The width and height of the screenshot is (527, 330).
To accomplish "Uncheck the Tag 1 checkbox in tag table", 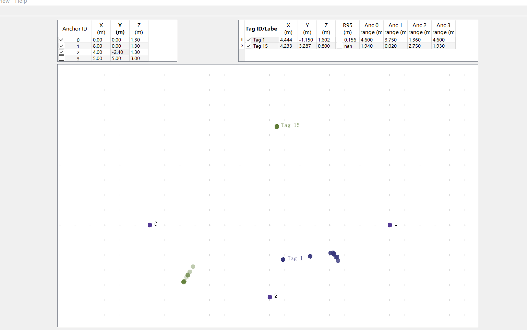I will [249, 40].
